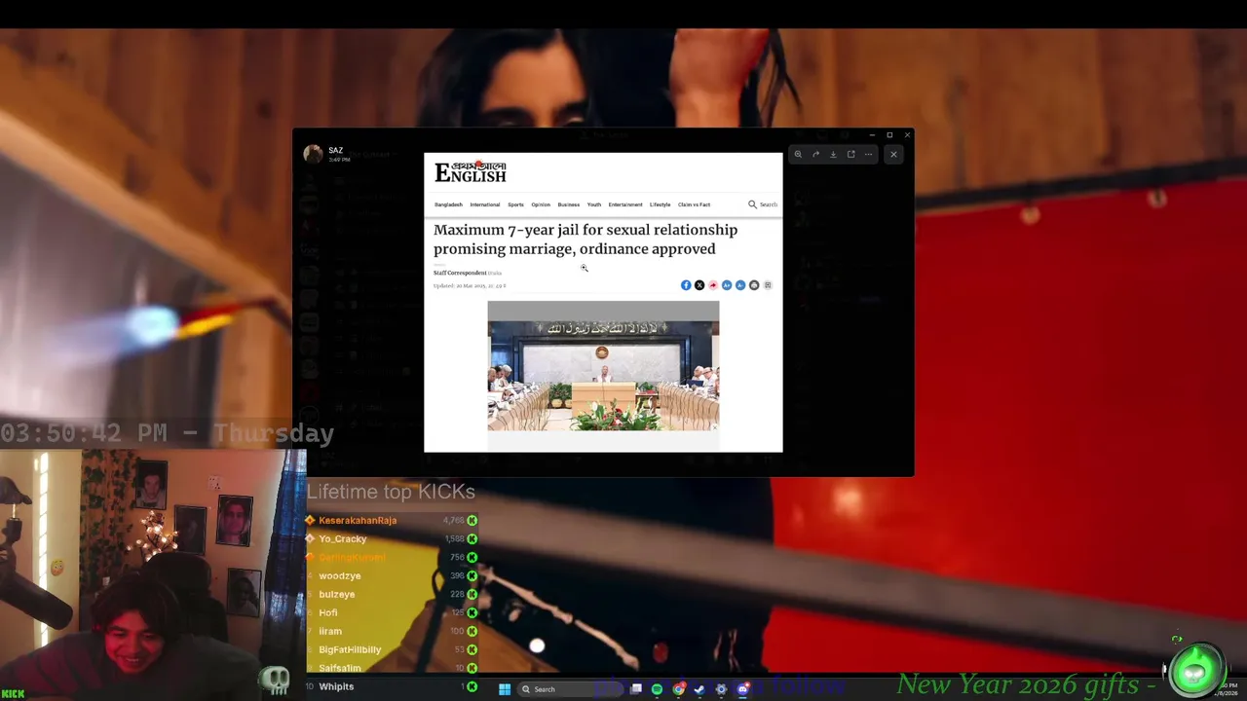Open the Claim vs Fact section
The width and height of the screenshot is (1247, 701).
pos(694,204)
